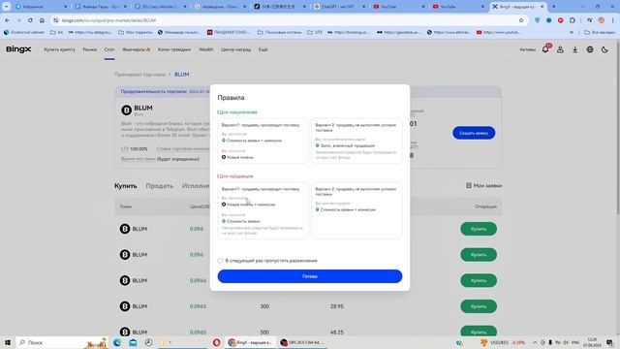Open the Активы dropdown
Viewport: 620px width, 349px height.
[527, 49]
